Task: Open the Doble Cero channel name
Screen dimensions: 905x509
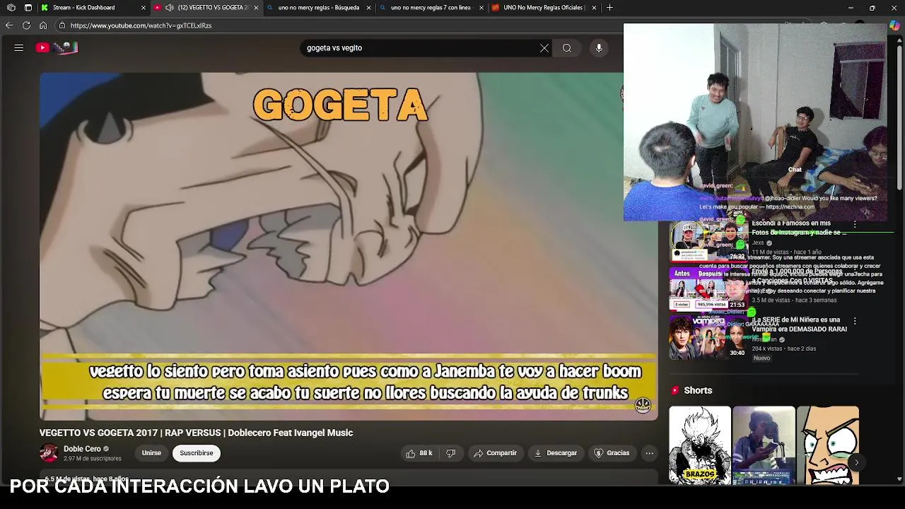Action: [82, 449]
